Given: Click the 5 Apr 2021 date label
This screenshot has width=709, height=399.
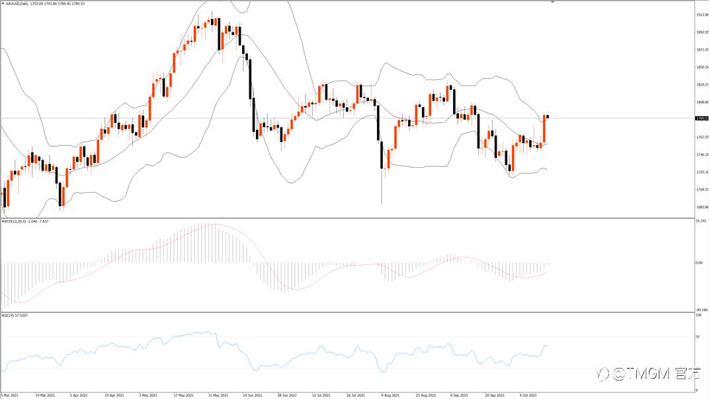Looking at the screenshot, I should 79,396.
